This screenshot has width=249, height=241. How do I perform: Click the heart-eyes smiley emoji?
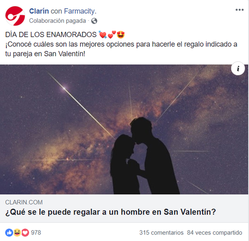click(x=121, y=34)
